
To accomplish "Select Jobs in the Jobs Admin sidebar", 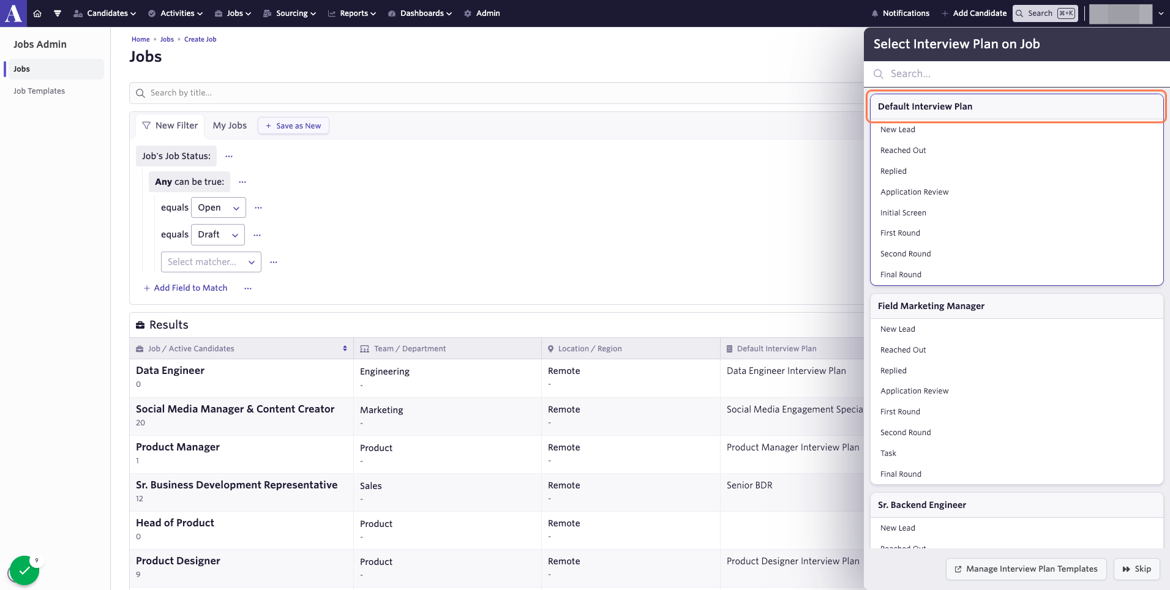I will pyautogui.click(x=54, y=69).
